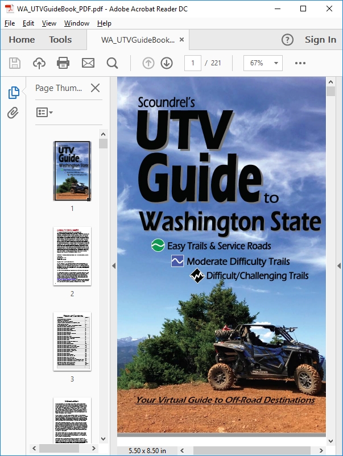Open the View menu
The image size is (343, 456).
(49, 23)
